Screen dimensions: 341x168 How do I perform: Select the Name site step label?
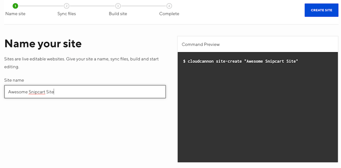[x=15, y=14]
